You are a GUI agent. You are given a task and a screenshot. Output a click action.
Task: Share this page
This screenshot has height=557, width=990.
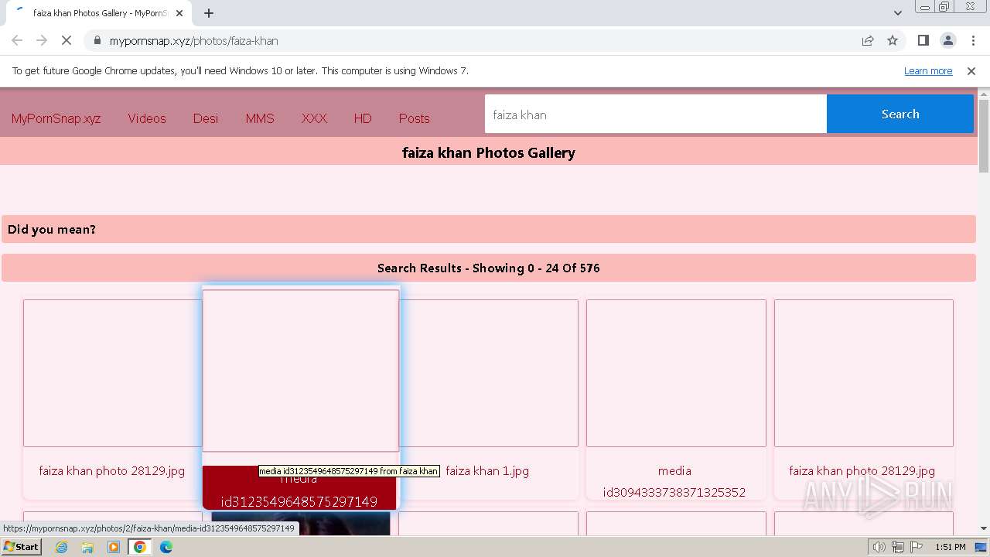pyautogui.click(x=868, y=40)
